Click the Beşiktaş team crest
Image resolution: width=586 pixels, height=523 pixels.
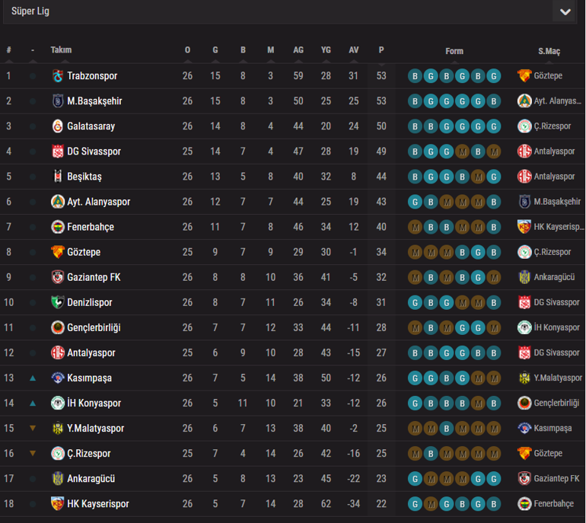click(58, 177)
